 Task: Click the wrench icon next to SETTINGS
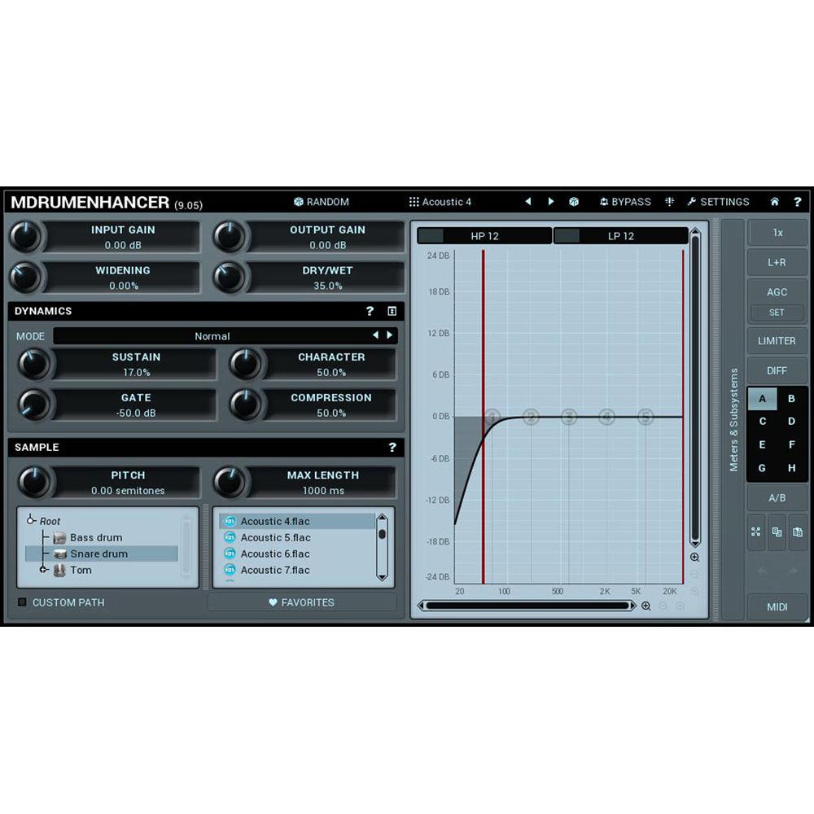pyautogui.click(x=690, y=201)
